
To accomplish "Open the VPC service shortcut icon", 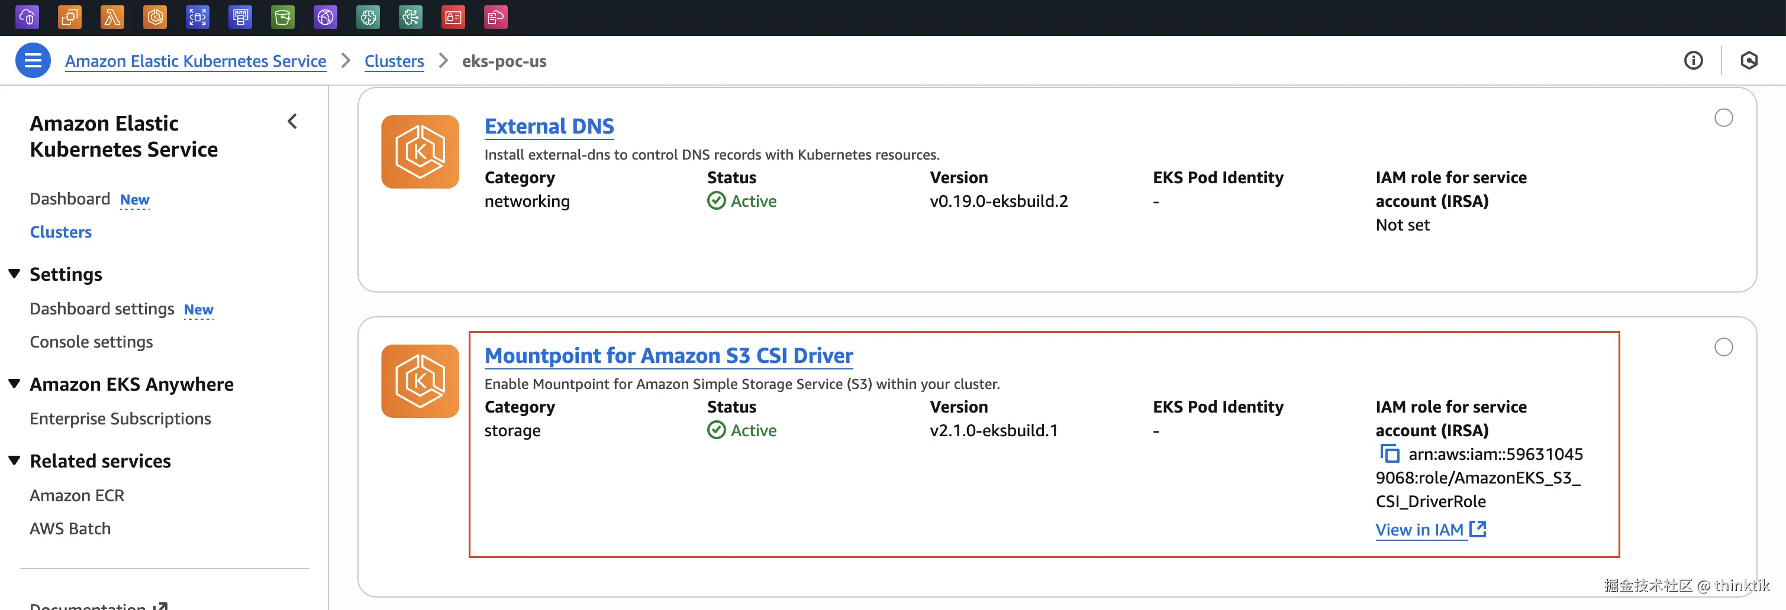I will pyautogui.click(x=28, y=17).
